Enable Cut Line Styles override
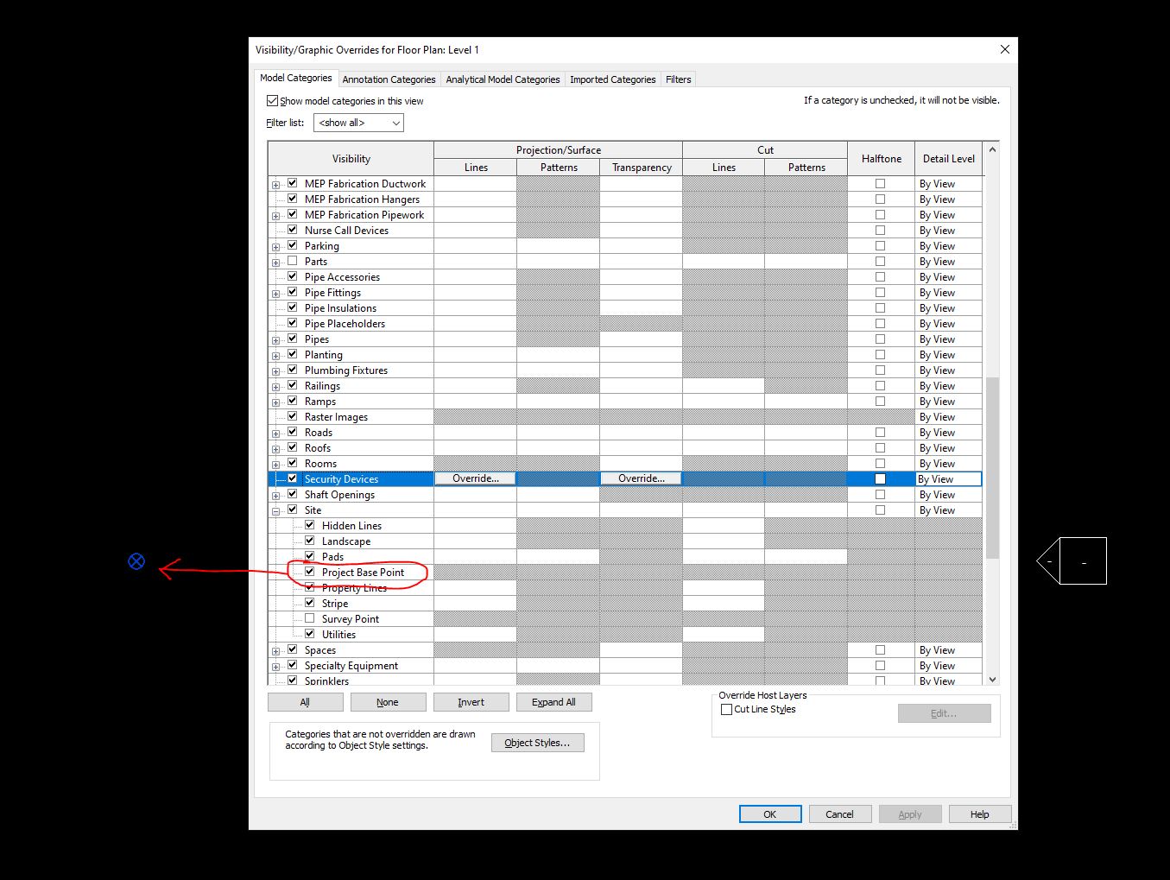 727,708
